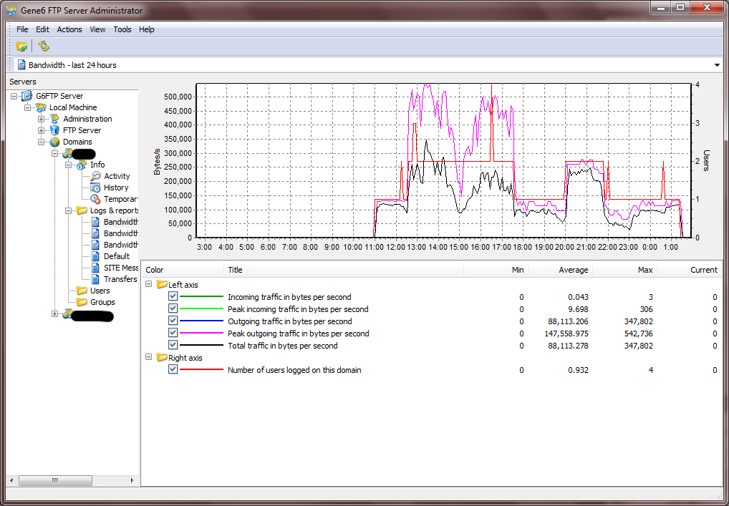Uncheck Total traffic in bytes per second
Screen dimensions: 729x506
(173, 345)
